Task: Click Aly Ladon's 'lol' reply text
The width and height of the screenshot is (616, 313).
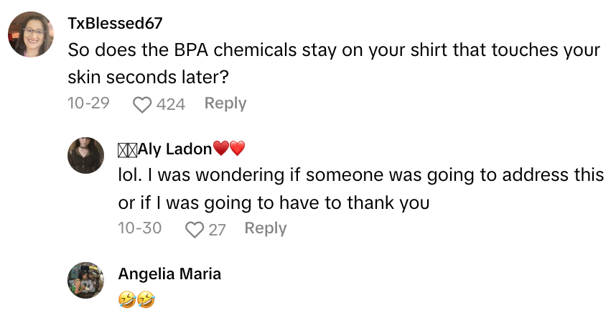Action: [360, 176]
